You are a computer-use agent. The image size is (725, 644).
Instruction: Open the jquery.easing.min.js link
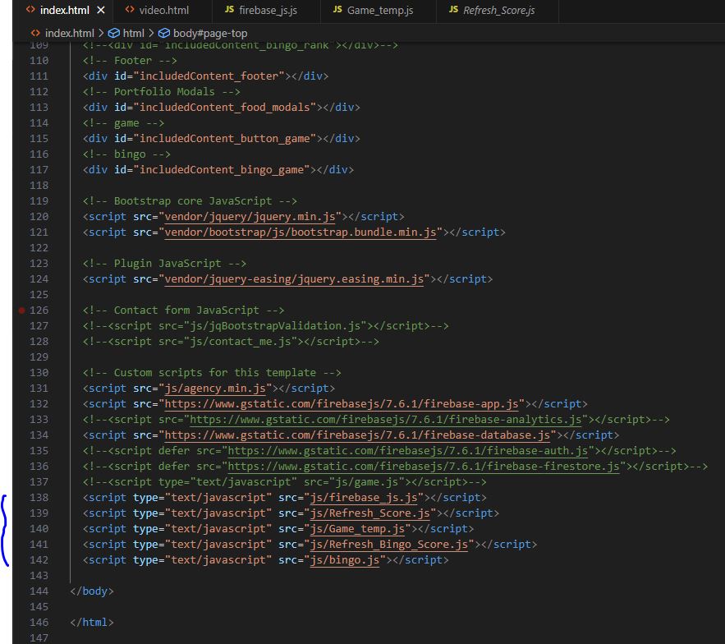coord(294,279)
